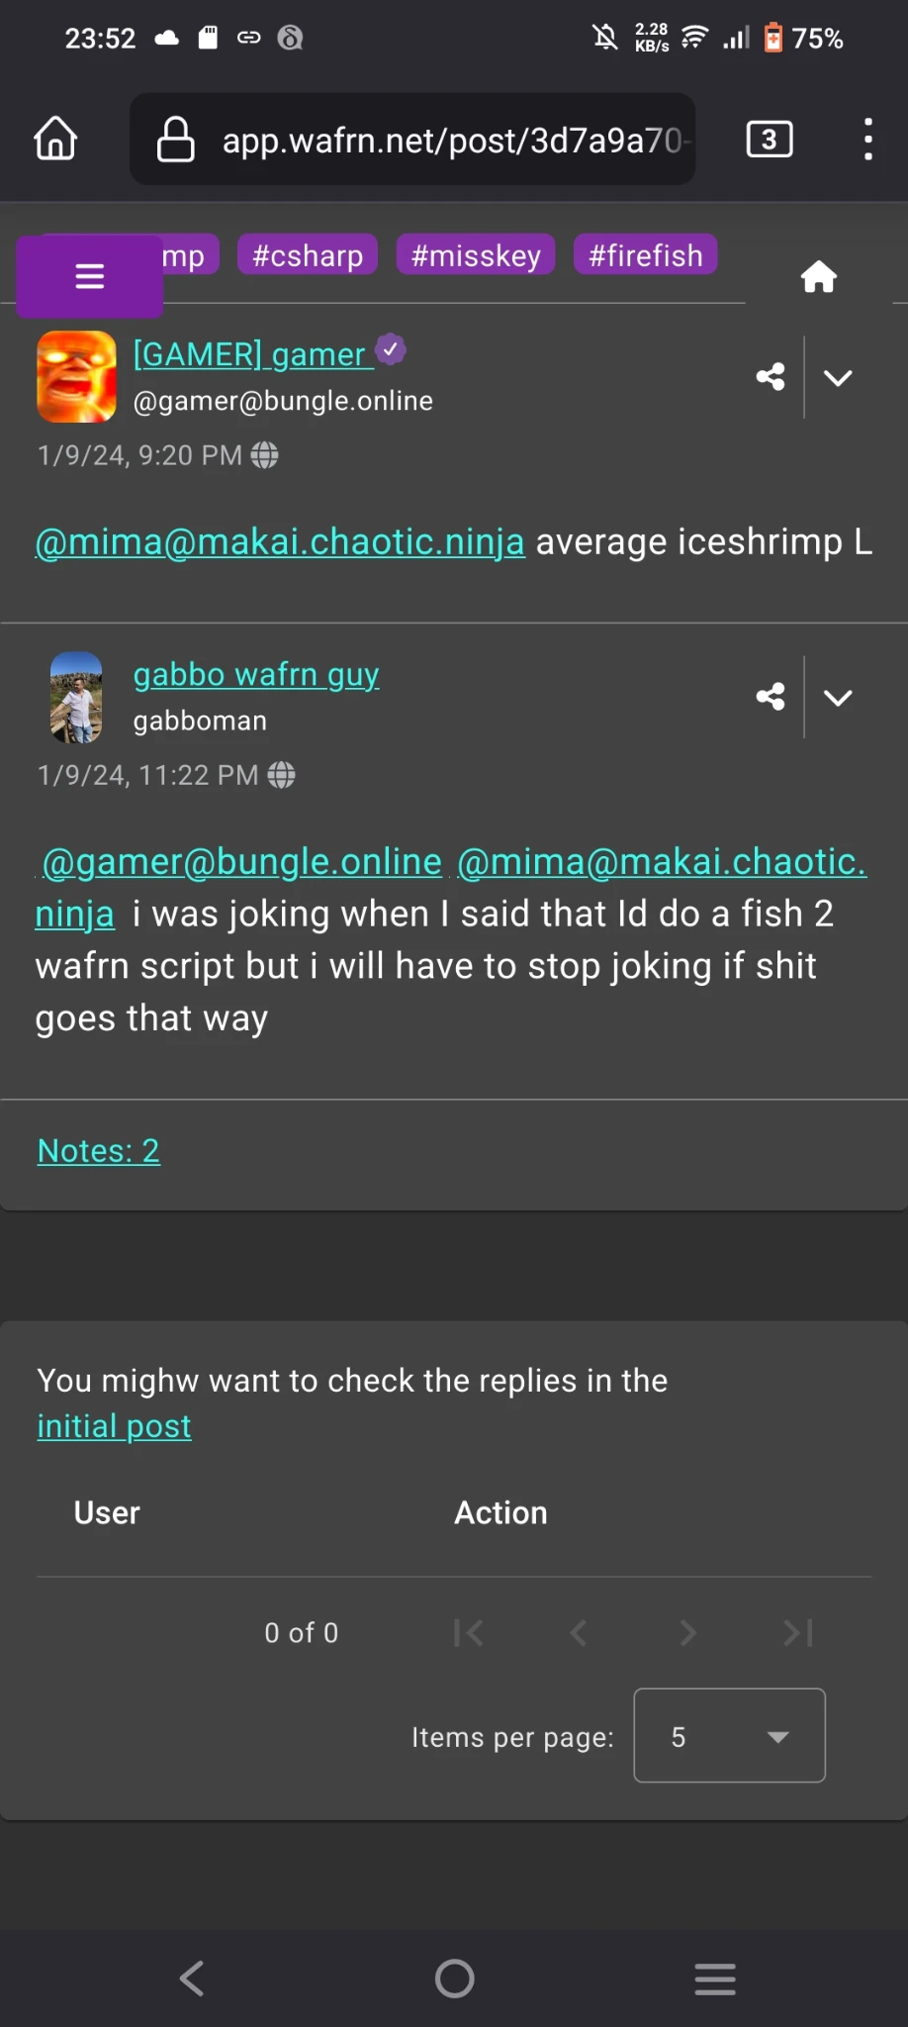The width and height of the screenshot is (908, 2027).
Task: Select the #firefish tag
Action: pos(645,255)
